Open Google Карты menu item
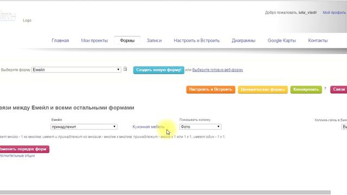This screenshot has width=347, height=195. tap(281, 41)
